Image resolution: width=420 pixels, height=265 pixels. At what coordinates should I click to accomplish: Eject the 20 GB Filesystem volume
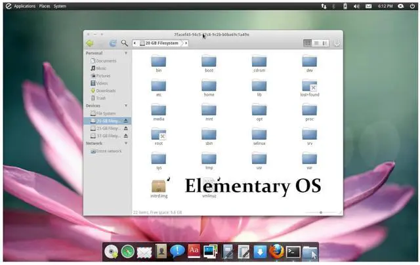127,121
